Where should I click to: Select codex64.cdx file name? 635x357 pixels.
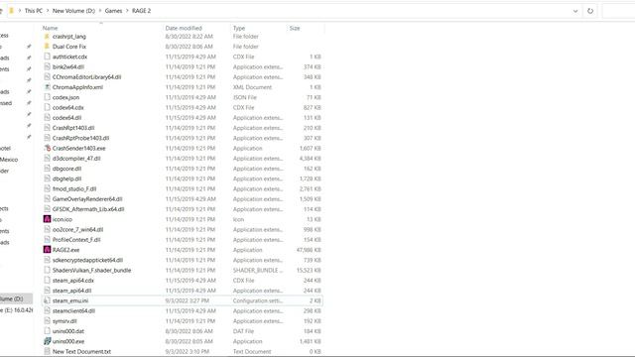(68, 107)
